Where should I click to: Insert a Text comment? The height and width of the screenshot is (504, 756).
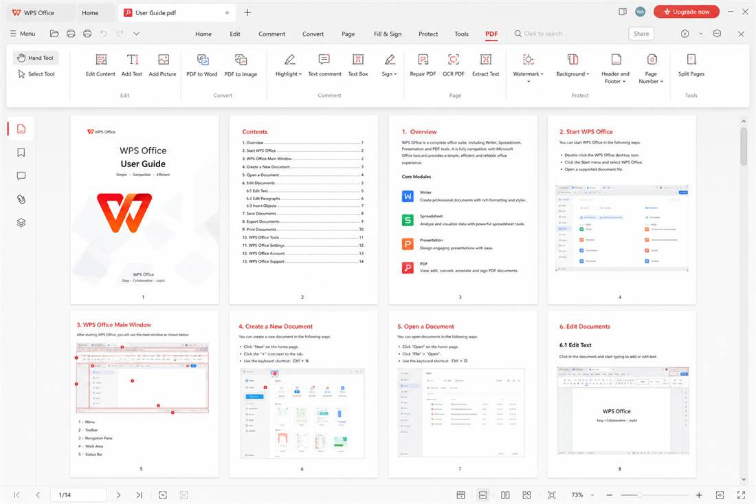coord(324,65)
